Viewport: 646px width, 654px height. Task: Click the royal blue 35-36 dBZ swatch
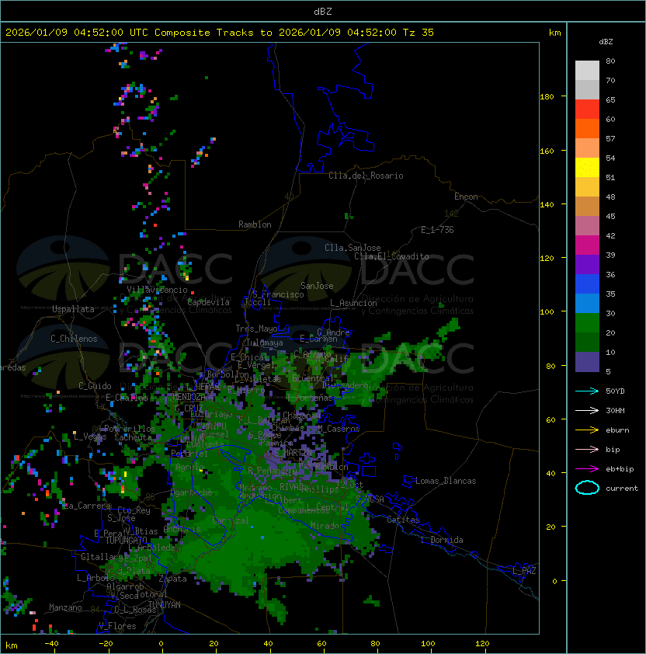tap(587, 284)
